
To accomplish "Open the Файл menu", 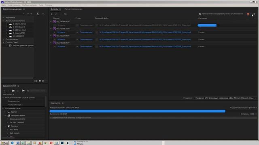I will 4,5.
